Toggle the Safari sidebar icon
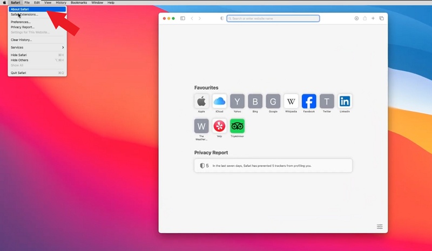The height and width of the screenshot is (251, 432). pos(183,18)
